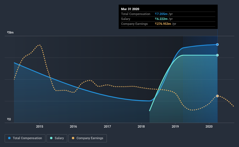The height and width of the screenshot is (147, 239).
Task: Select the 2017 x-axis label
Action: 107,126
